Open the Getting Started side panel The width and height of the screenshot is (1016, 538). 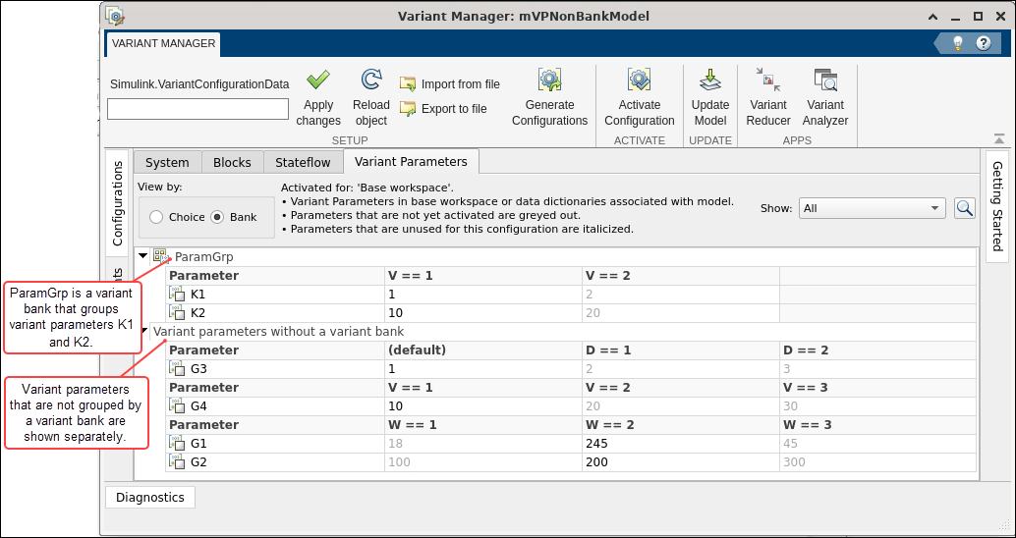(998, 206)
